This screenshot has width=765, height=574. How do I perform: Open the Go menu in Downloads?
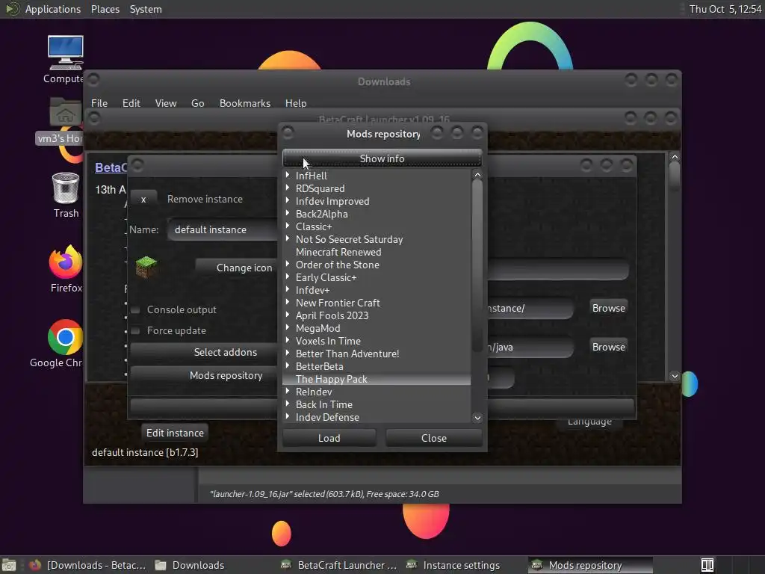click(197, 103)
